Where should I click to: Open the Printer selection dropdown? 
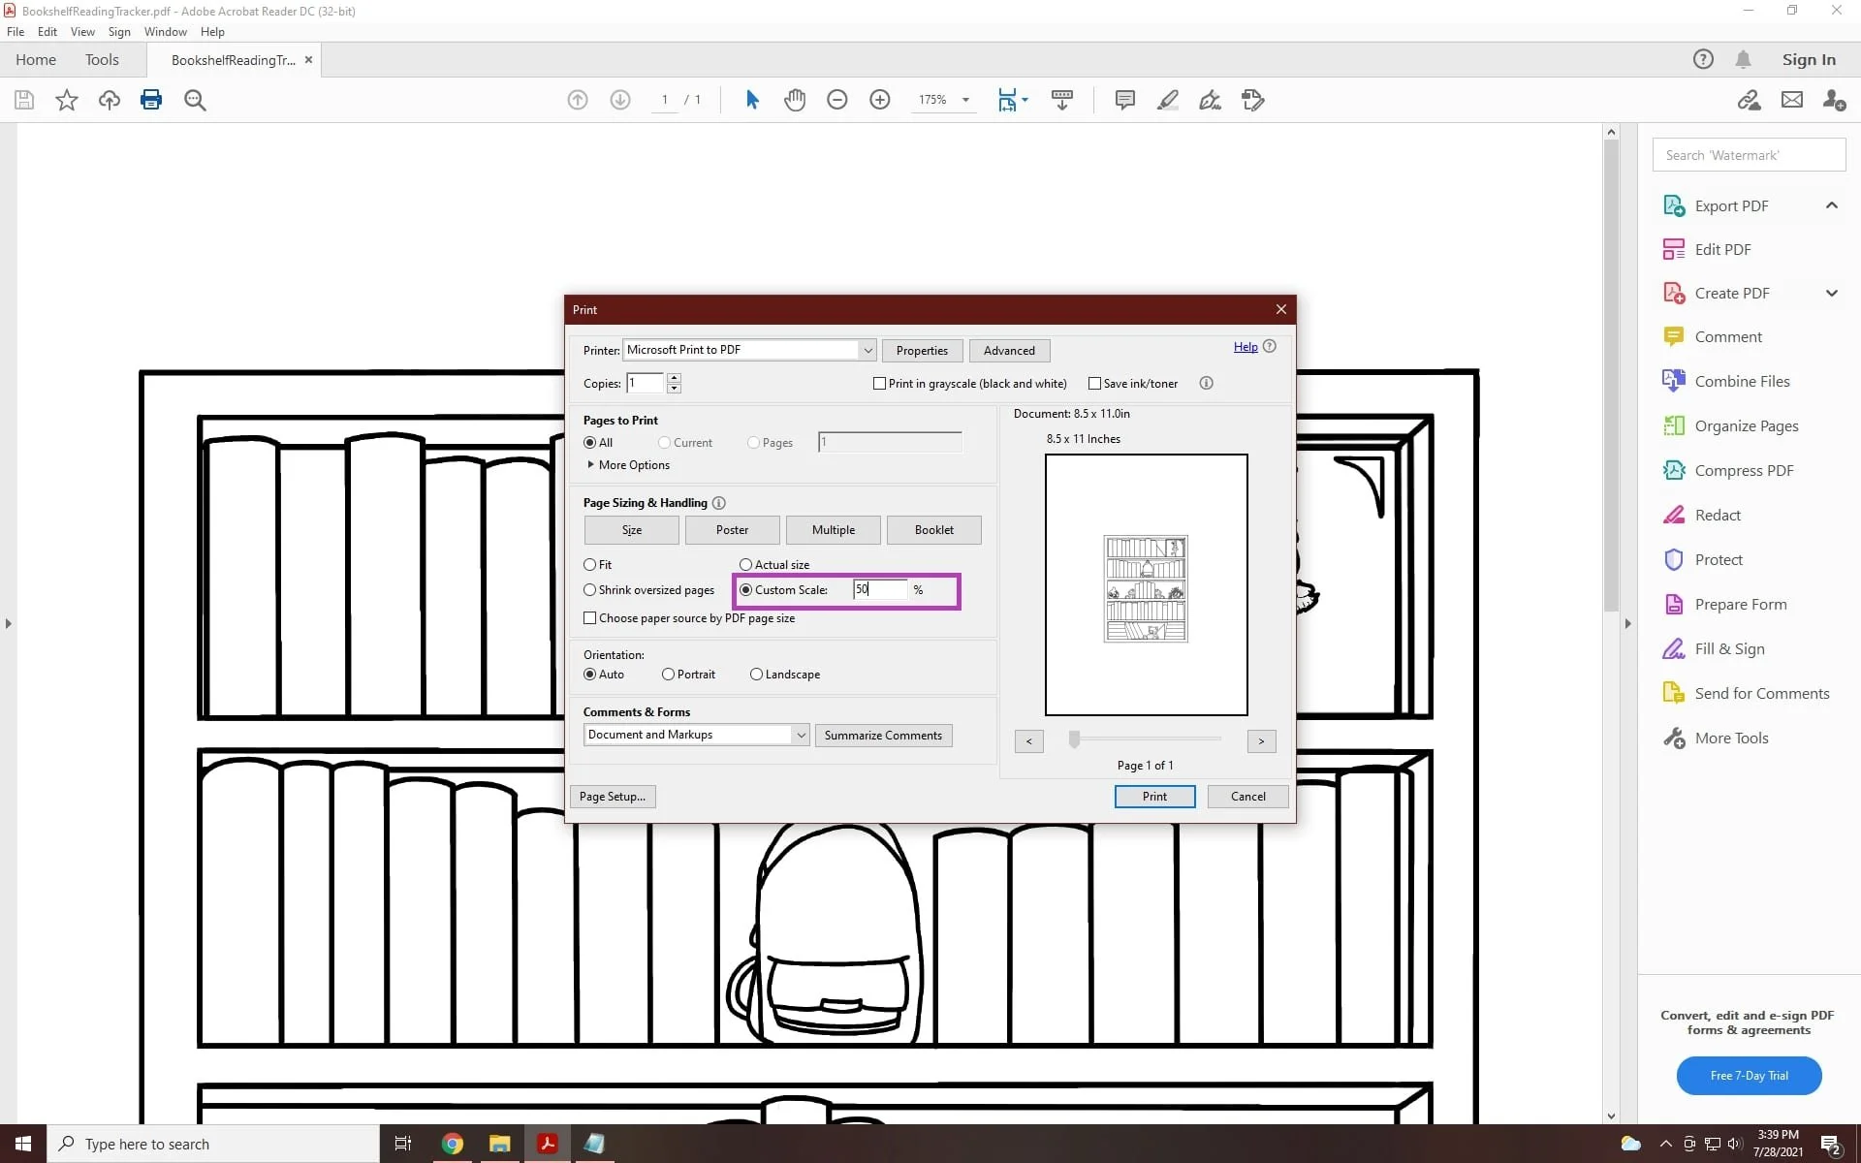[867, 350]
